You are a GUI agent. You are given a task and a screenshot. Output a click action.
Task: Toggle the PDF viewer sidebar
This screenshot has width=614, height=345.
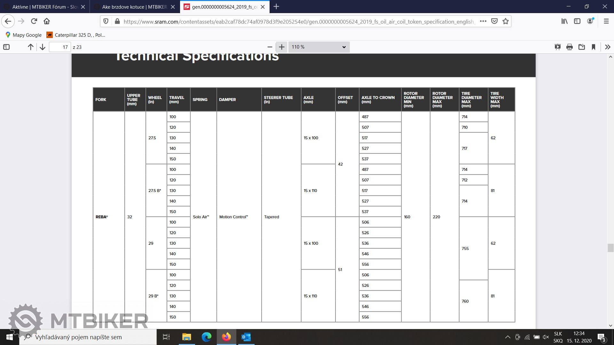click(x=6, y=47)
